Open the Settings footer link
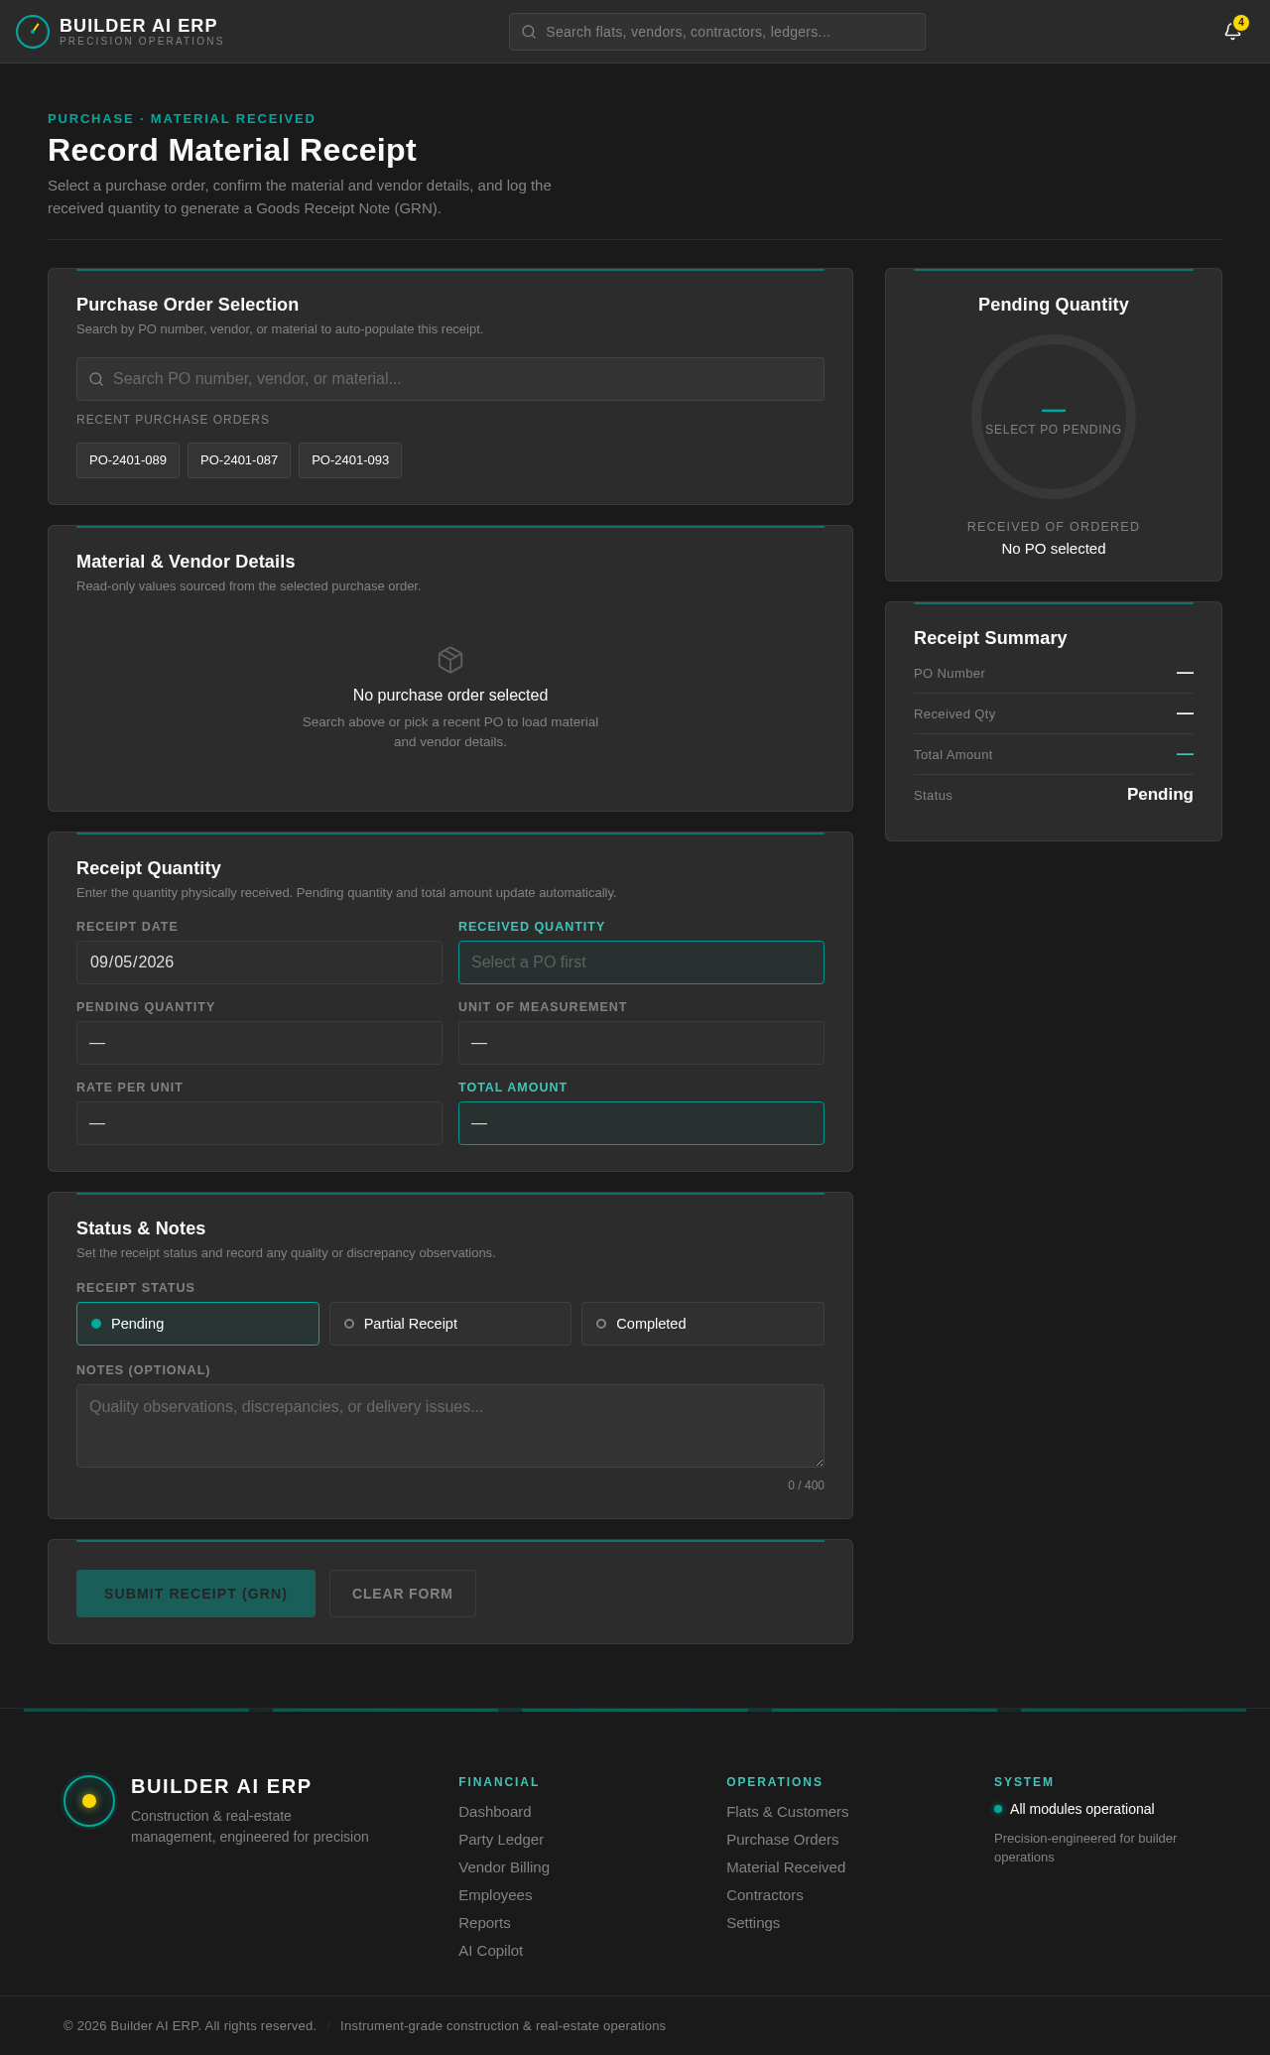The image size is (1270, 2055). [x=753, y=1923]
